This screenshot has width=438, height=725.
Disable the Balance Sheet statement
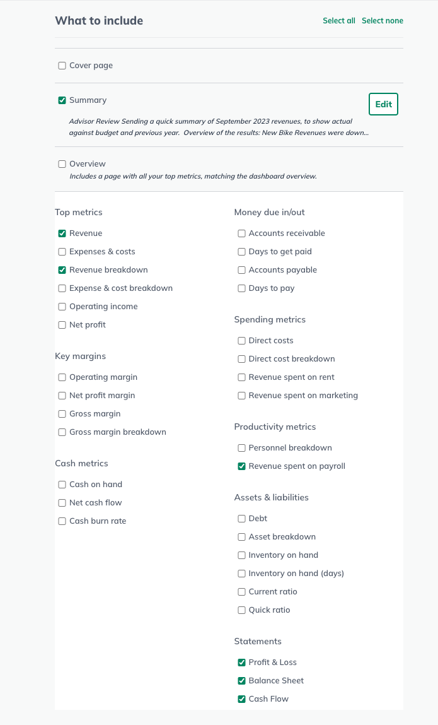pyautogui.click(x=241, y=680)
